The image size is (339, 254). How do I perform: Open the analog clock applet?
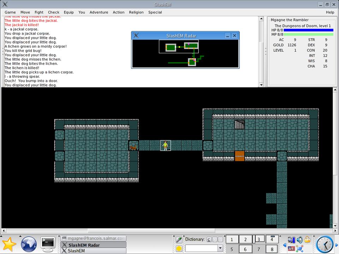[x=324, y=244]
